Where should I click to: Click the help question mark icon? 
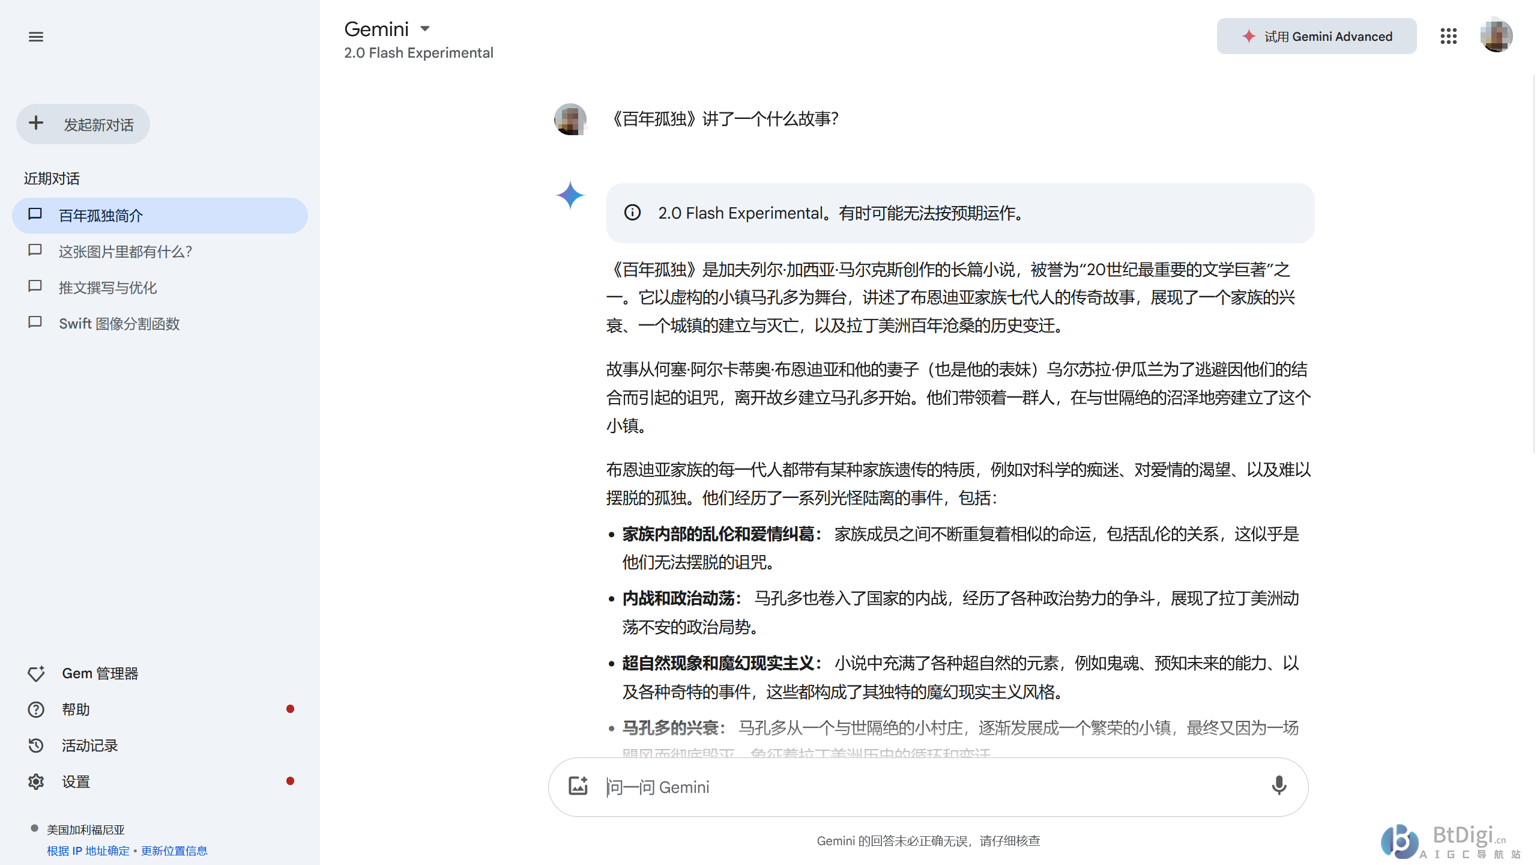tap(36, 709)
